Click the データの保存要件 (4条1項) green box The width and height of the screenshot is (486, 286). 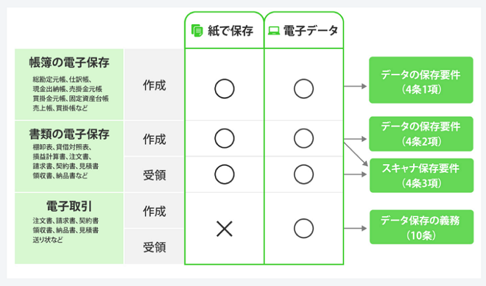421,80
